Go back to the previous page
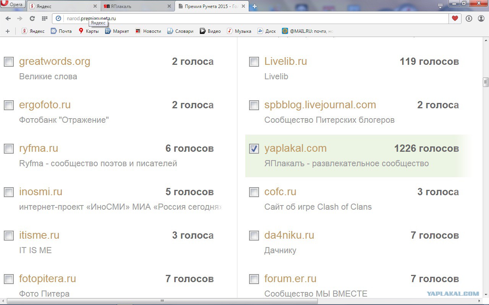The height and width of the screenshot is (305, 489). pyautogui.click(x=8, y=18)
